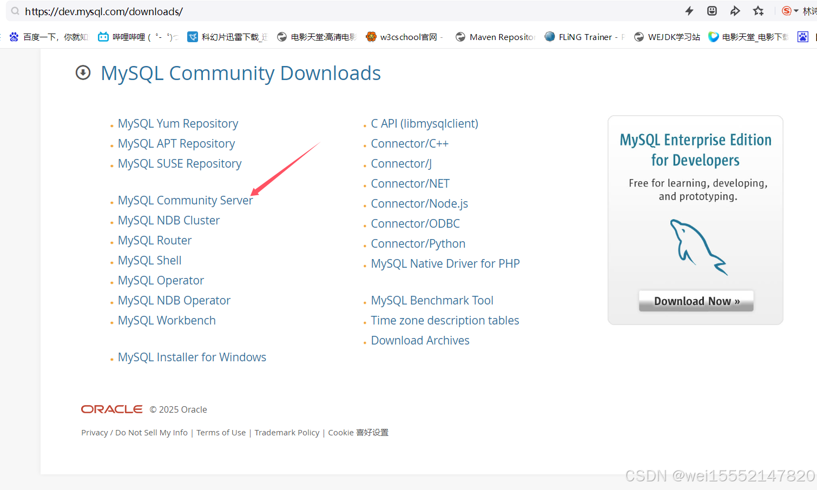Open Time zone description tables link
Viewport: 817px width, 490px height.
[x=445, y=320]
